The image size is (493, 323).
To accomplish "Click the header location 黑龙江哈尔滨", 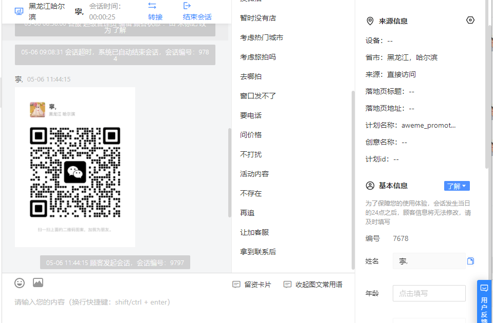I will [47, 12].
